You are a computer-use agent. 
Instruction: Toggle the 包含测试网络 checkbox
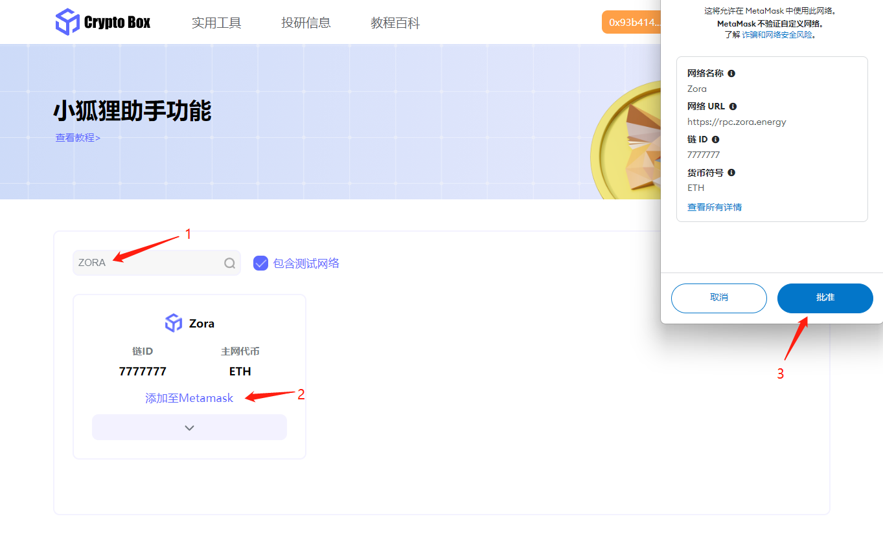(260, 263)
